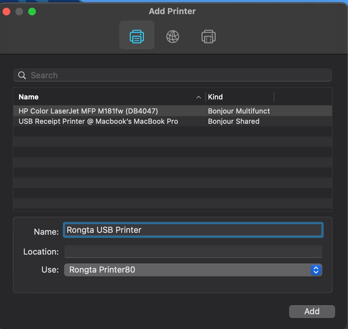The width and height of the screenshot is (348, 329).
Task: Edit the Name field Rongta USB Printer
Action: [193, 230]
